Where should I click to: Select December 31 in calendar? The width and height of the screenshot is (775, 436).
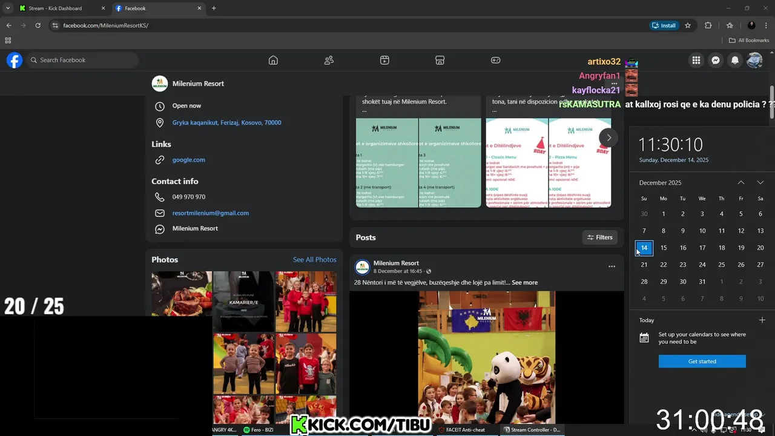tap(702, 282)
